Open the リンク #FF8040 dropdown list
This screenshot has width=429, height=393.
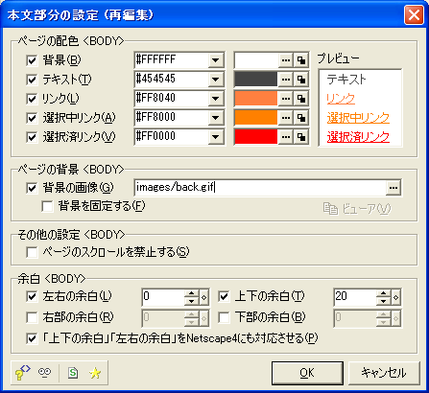tap(216, 99)
